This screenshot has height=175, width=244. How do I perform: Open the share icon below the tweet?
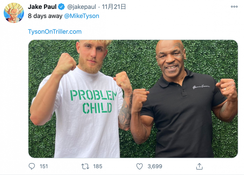coord(199,166)
